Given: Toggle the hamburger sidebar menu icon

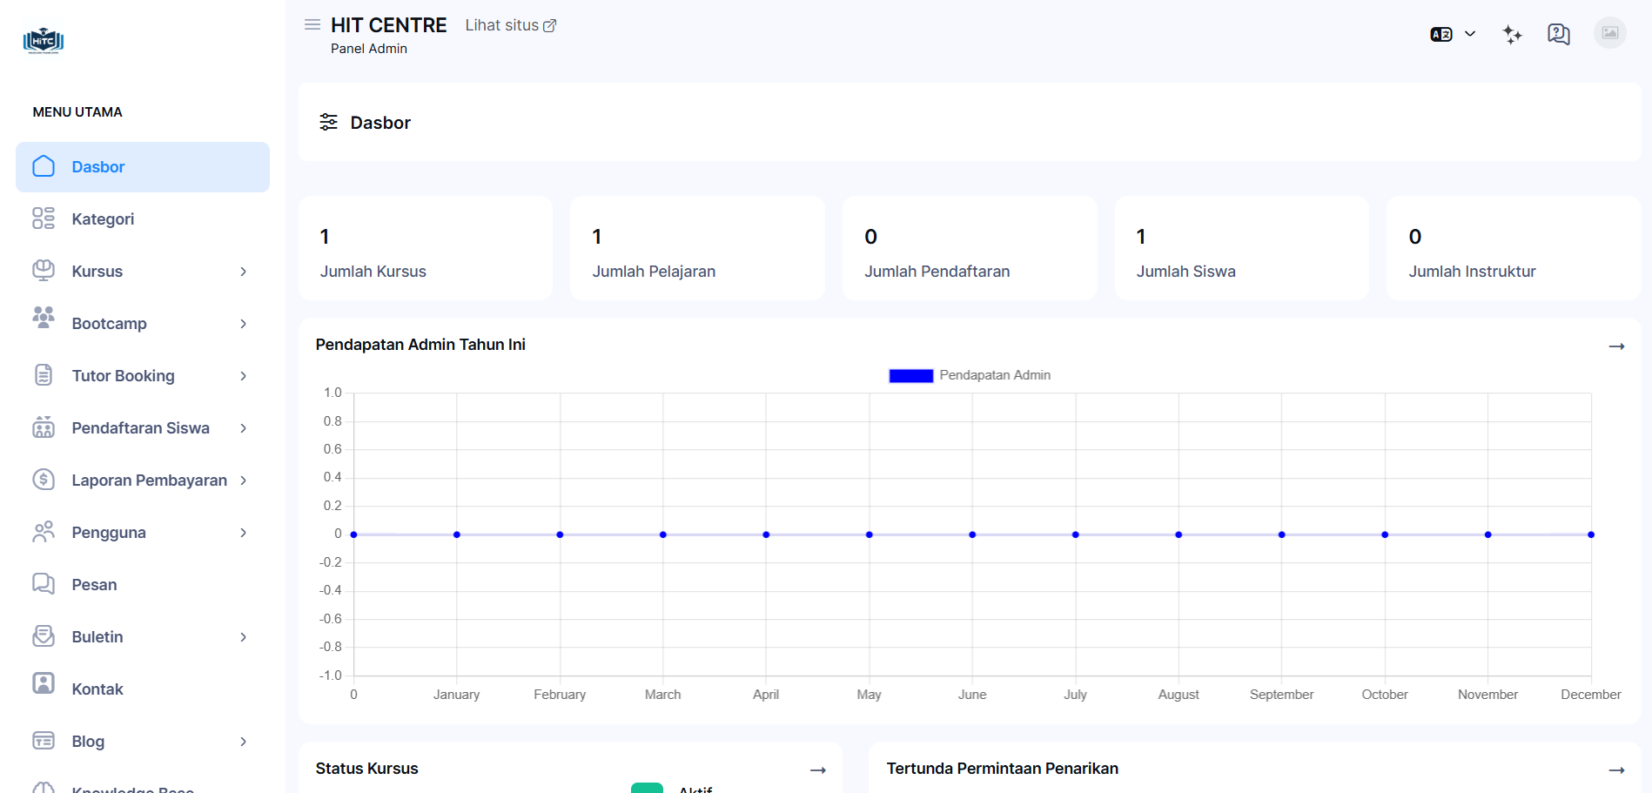Looking at the screenshot, I should click(312, 24).
